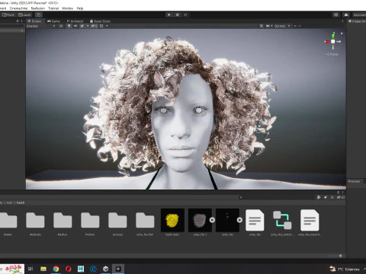366x274 pixels.
Task: Toggle scene lighting with the lightbulb icon
Action: 69,26
